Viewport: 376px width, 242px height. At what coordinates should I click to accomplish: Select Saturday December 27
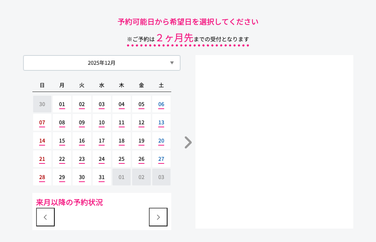pos(161,159)
